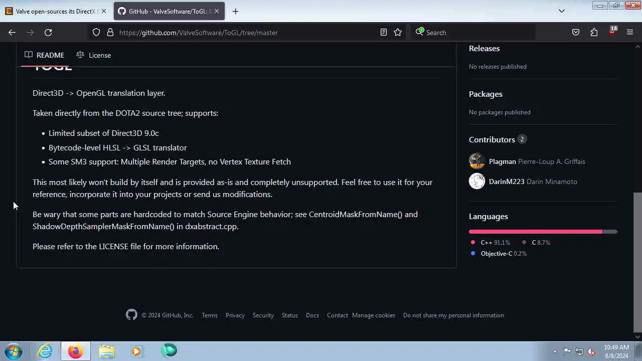Viewport: 642px width, 361px height.
Task: Open the Docs footer link
Action: point(312,315)
